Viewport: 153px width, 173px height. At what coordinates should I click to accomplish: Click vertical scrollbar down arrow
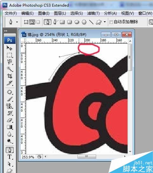coord(130,152)
